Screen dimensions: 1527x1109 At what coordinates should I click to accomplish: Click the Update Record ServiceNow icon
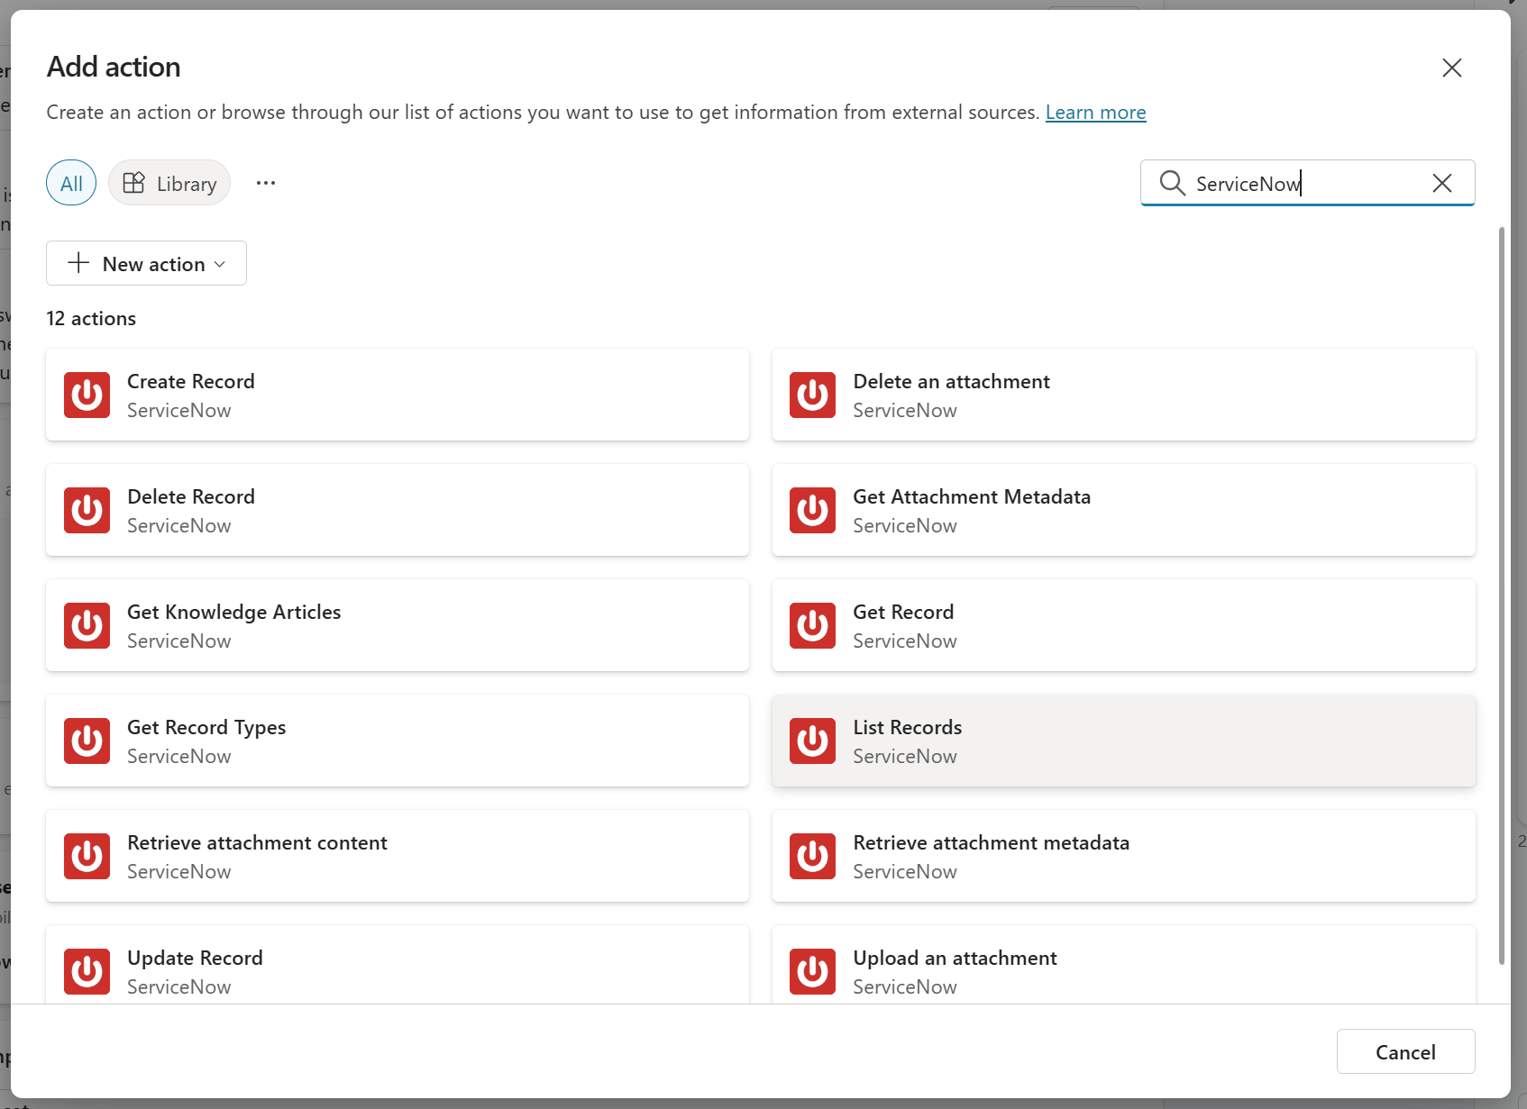click(87, 971)
